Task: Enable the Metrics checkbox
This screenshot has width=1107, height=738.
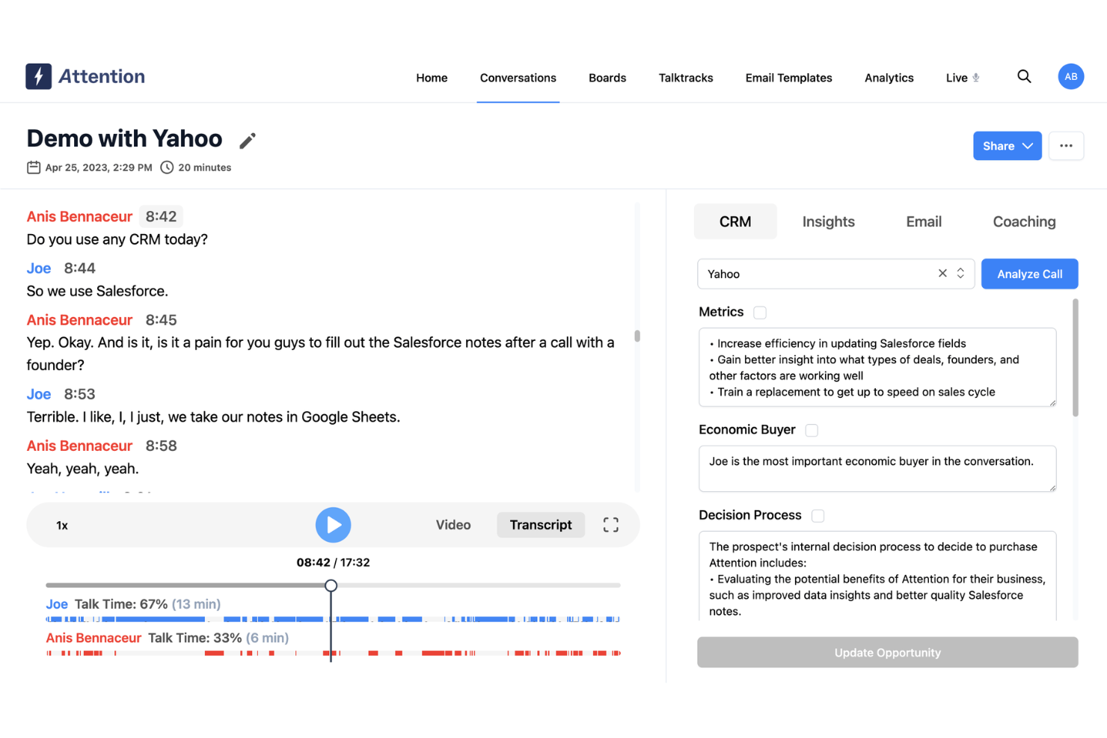Action: [760, 312]
